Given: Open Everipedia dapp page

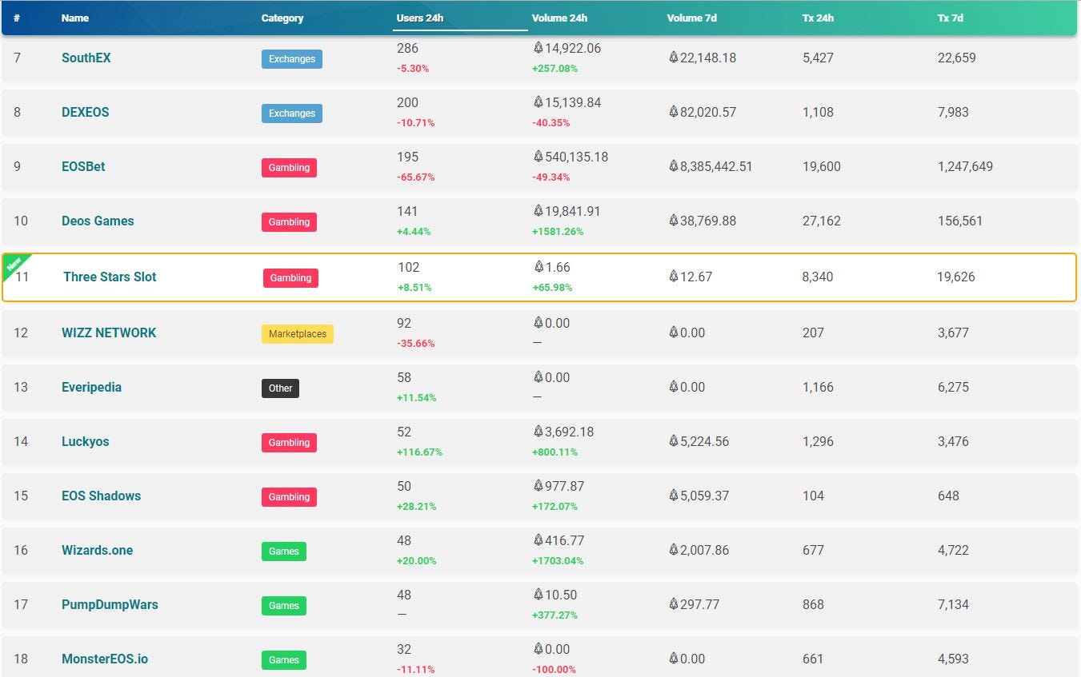Looking at the screenshot, I should click(91, 387).
